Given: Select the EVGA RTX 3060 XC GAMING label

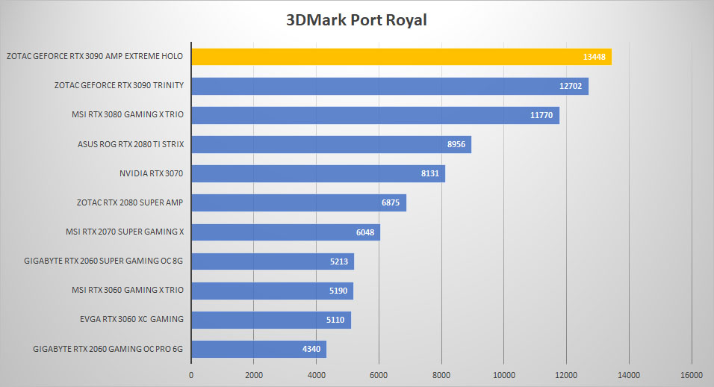Looking at the screenshot, I should click(131, 319).
